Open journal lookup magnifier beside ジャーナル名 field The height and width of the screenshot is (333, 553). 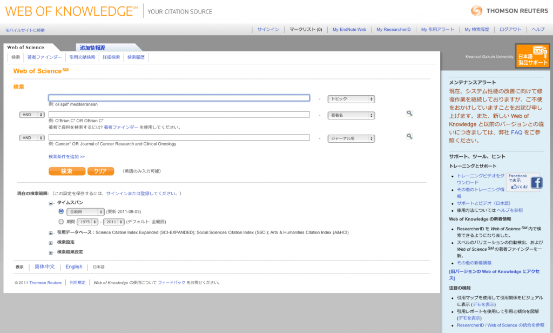click(x=409, y=136)
